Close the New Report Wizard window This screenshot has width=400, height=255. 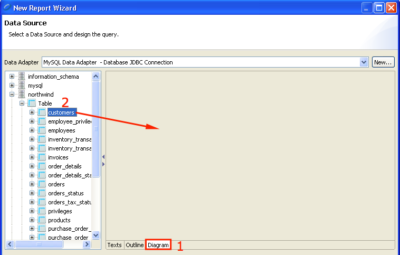click(391, 8)
